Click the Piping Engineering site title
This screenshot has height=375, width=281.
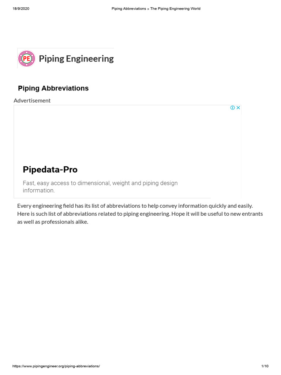pos(76,59)
